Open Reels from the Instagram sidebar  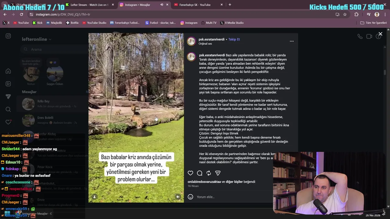point(8,84)
